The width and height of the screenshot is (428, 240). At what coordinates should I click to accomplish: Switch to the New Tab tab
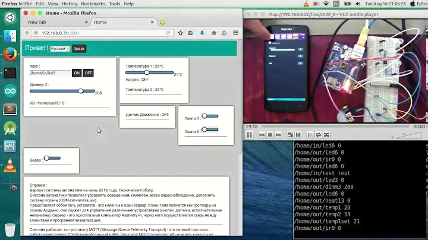[53, 22]
